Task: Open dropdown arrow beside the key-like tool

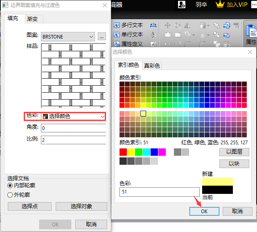Action: tap(194, 35)
